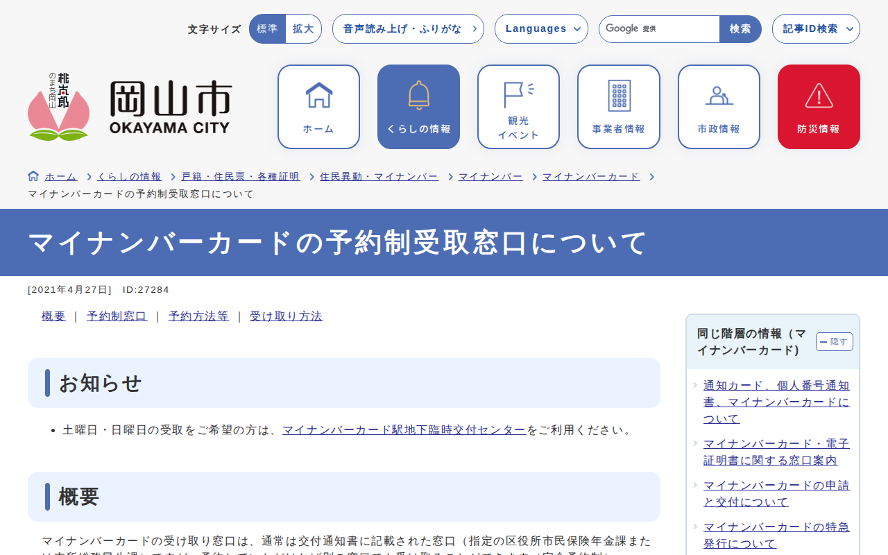This screenshot has height=555, width=888.
Task: Click the Okayama City peach logo
Action: [129, 107]
